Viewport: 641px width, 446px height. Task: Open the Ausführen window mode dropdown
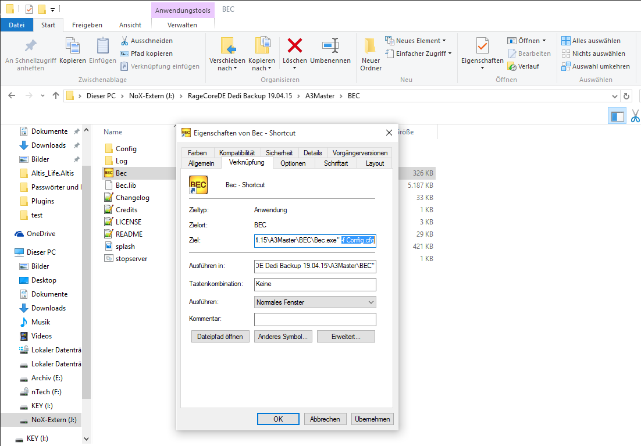click(315, 302)
